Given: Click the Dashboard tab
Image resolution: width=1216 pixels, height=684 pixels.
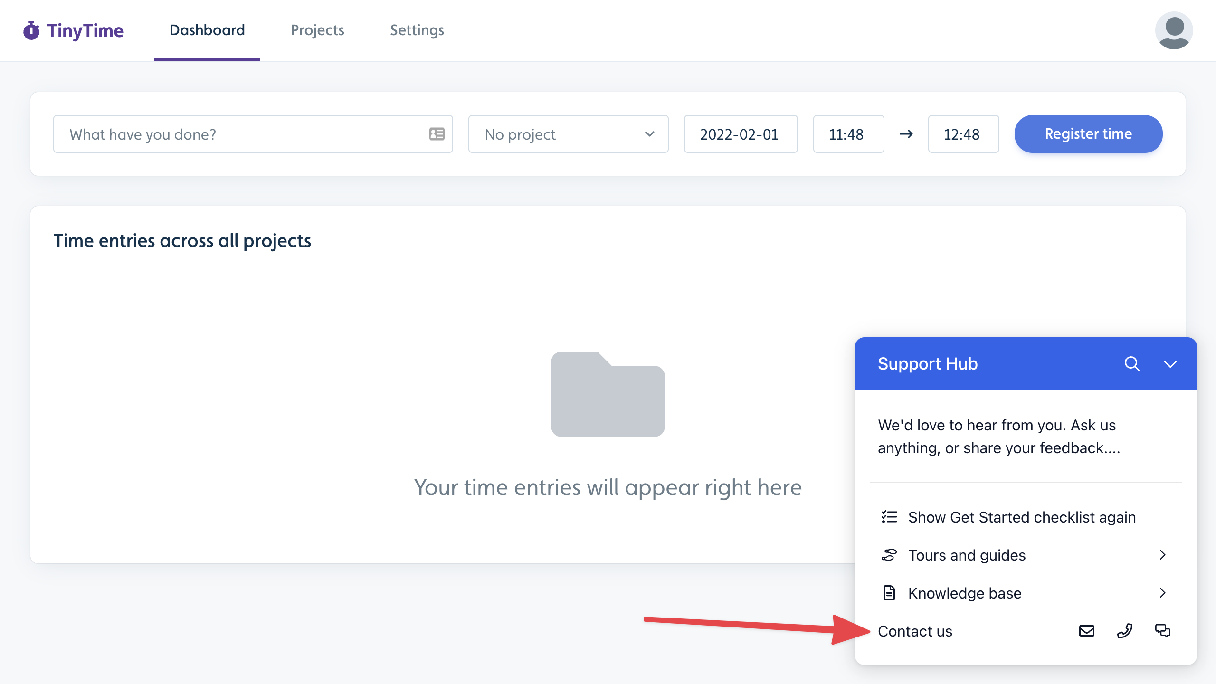Looking at the screenshot, I should [x=207, y=30].
